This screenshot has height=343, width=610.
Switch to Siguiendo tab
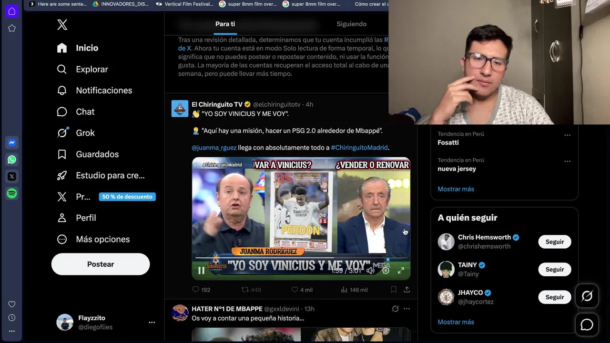coord(352,24)
